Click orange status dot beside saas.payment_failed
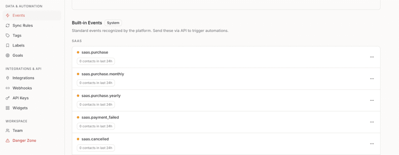The width and height of the screenshot is (399, 155). coord(78,117)
